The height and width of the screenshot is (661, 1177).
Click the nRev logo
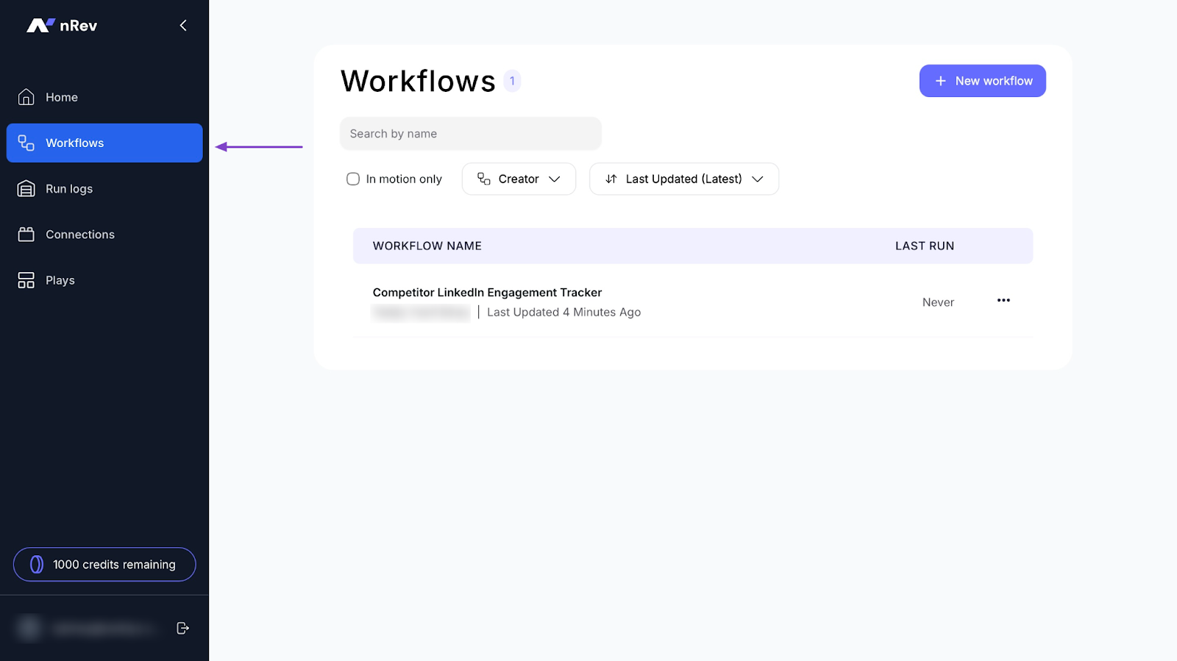62,26
